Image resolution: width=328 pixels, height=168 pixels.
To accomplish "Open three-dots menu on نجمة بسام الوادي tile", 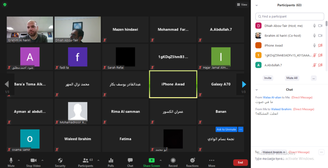I will [x=241, y=129].
